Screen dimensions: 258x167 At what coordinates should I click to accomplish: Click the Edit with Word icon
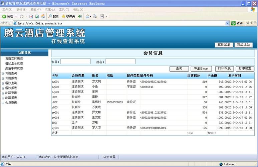pos(102,16)
